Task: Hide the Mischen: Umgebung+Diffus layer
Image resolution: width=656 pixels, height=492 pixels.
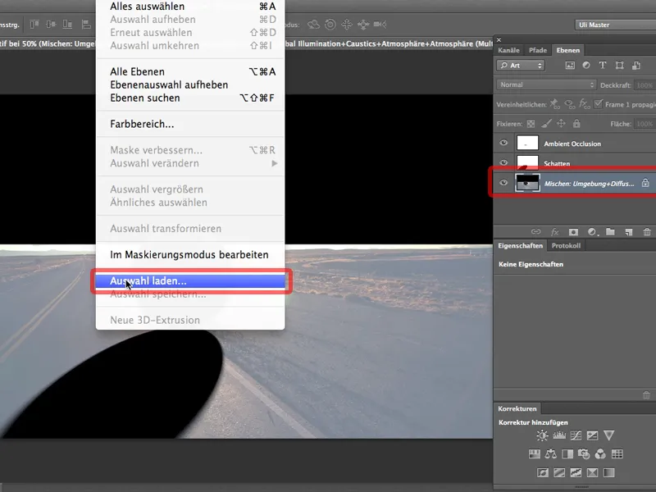Action: [x=503, y=183]
